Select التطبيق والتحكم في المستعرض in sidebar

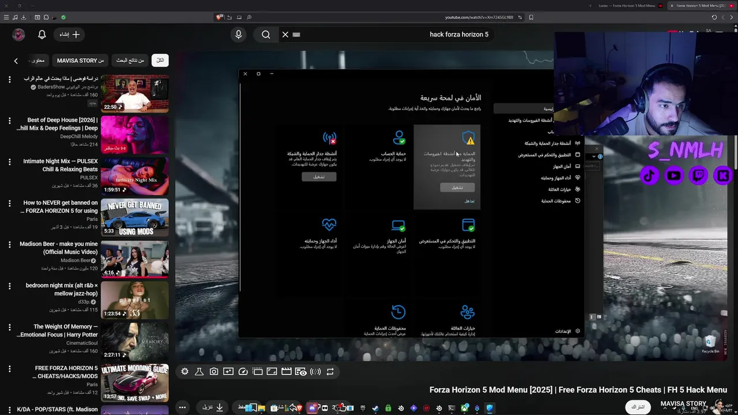pos(549,154)
